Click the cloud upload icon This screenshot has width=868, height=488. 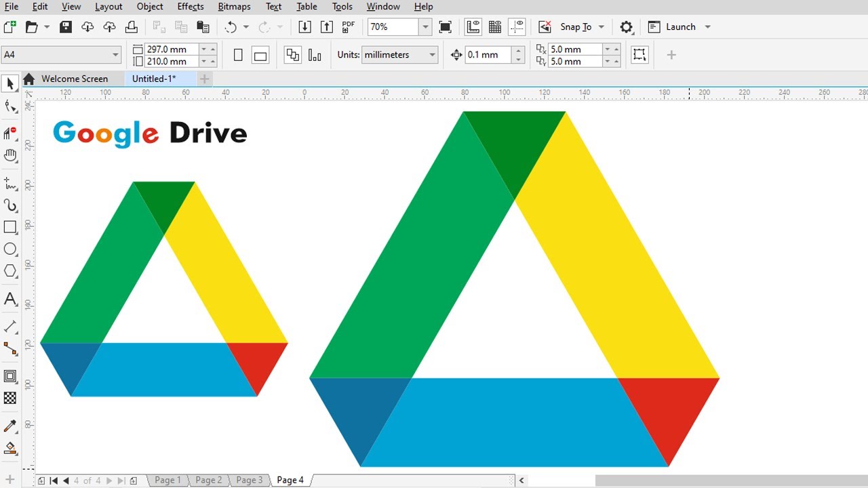109,27
